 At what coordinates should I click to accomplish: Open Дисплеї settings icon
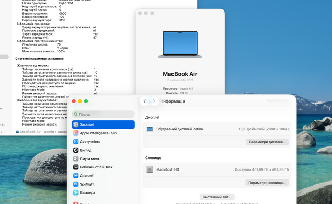point(76,175)
